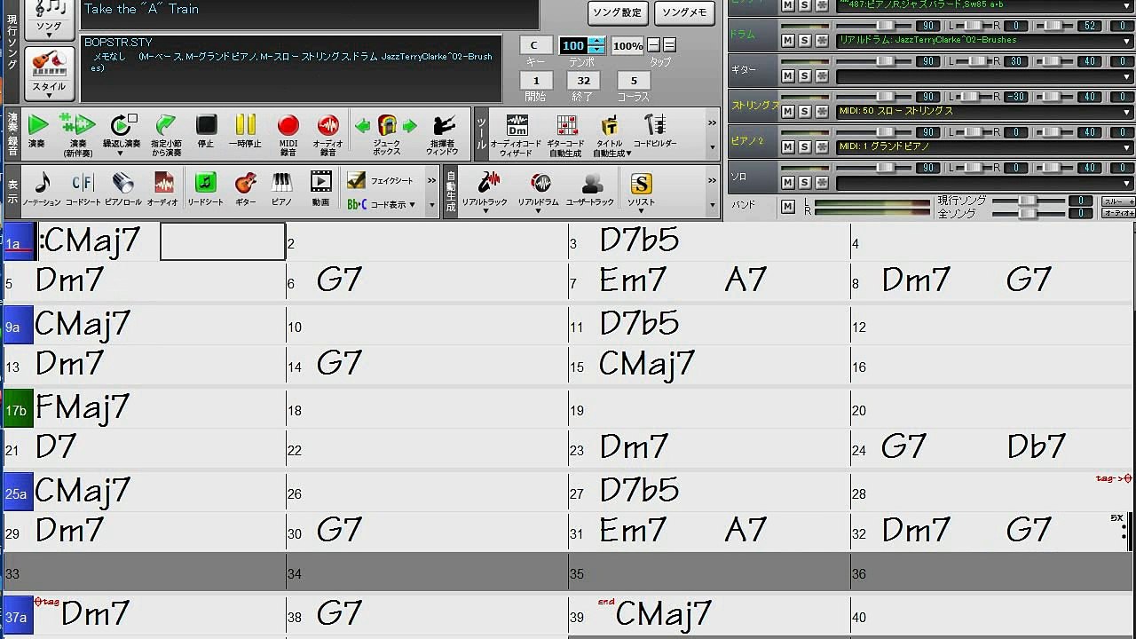Open RealDrums (リアルドラム) picker
The width and height of the screenshot is (1136, 639).
pyautogui.click(x=539, y=189)
